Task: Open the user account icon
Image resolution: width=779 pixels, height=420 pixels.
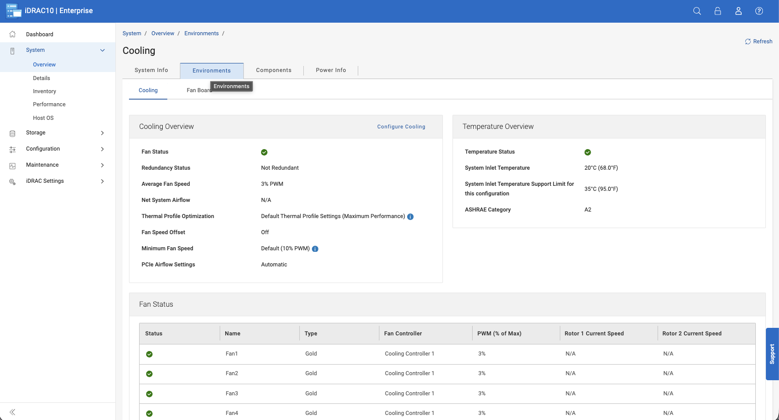Action: coord(738,11)
